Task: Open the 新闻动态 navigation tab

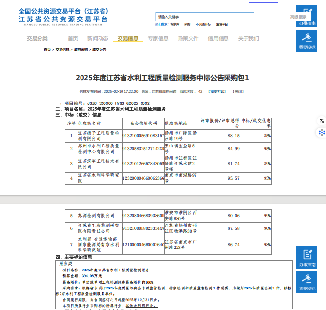Action: point(98,39)
